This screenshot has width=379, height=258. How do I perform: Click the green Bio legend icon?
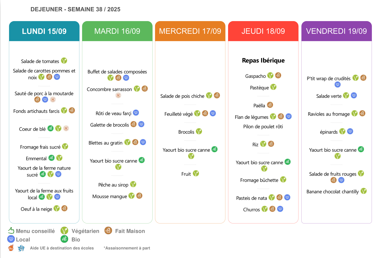point(64,239)
